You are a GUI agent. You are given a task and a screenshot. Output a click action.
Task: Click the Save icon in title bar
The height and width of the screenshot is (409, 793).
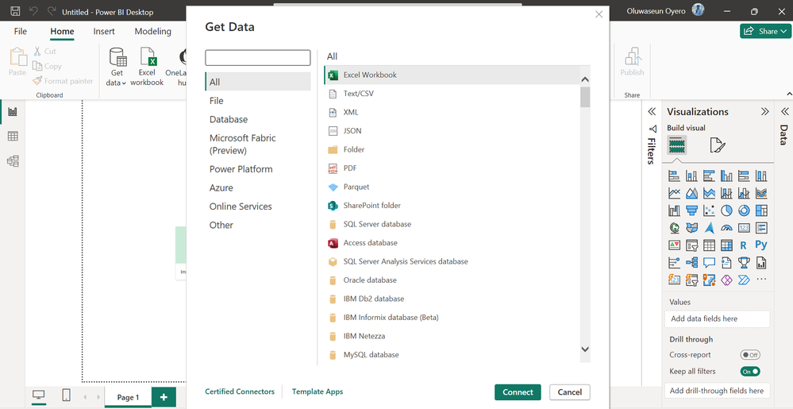pos(15,11)
